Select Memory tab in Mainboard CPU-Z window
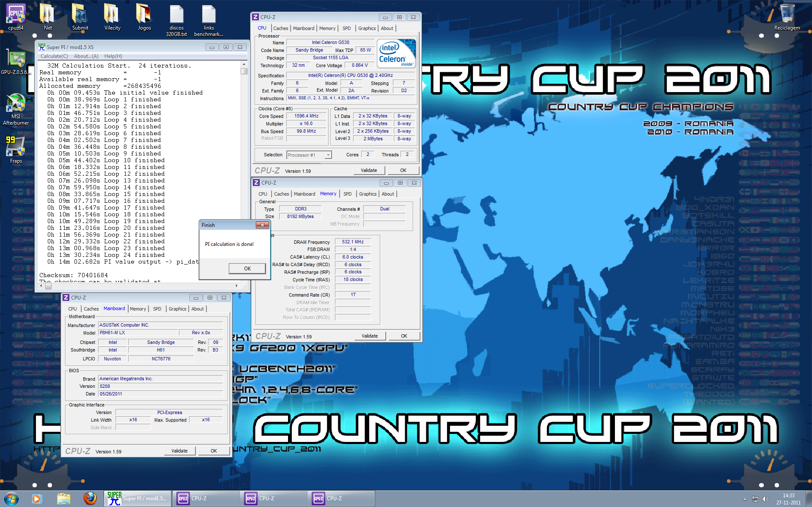Viewport: 812px width, 507px height. click(x=138, y=309)
